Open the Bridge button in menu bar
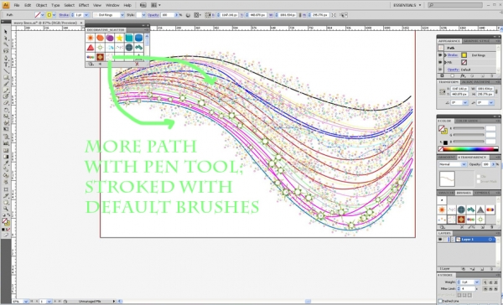 coord(143,5)
